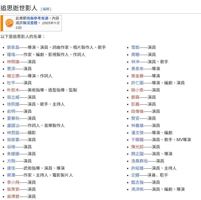The height and width of the screenshot is (200, 201).
Task: Open 劉家昌 article link
Action: [13, 47]
